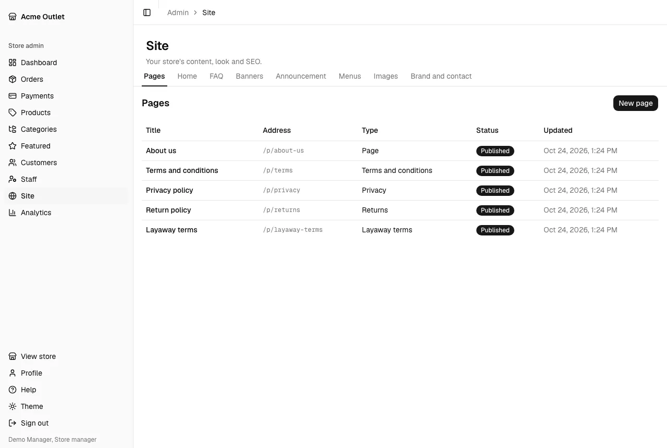Click the Analytics chart icon
Image resolution: width=667 pixels, height=448 pixels.
click(13, 213)
